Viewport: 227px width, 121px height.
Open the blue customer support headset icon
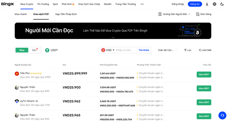tap(222, 115)
